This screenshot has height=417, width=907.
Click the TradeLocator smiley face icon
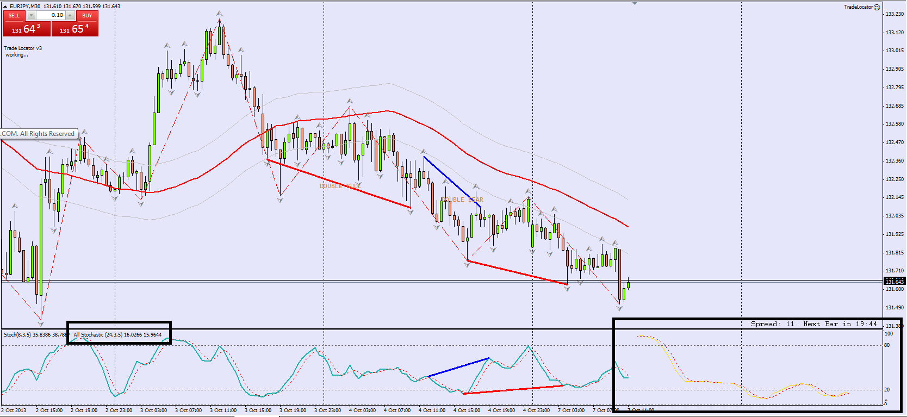pyautogui.click(x=877, y=7)
